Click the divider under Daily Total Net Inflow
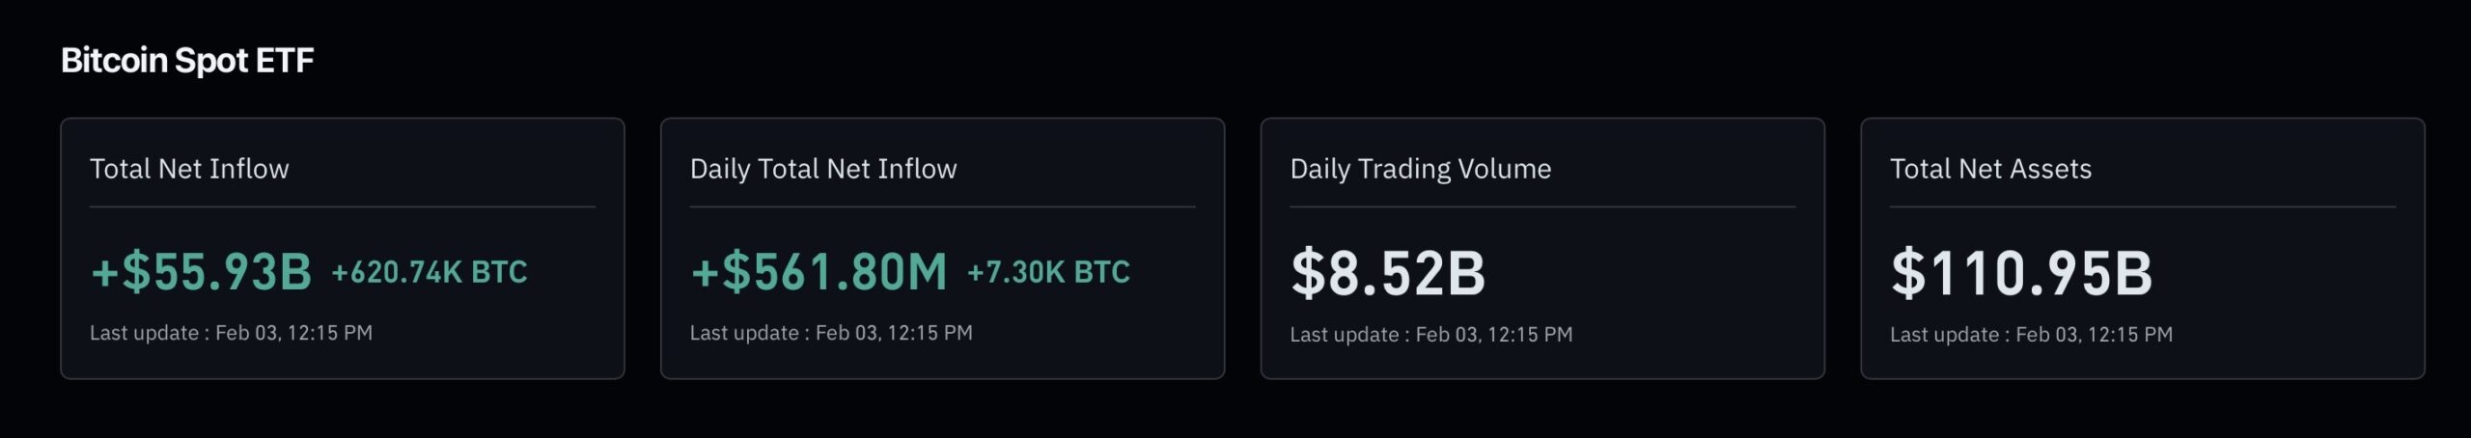This screenshot has height=438, width=2471. (942, 206)
